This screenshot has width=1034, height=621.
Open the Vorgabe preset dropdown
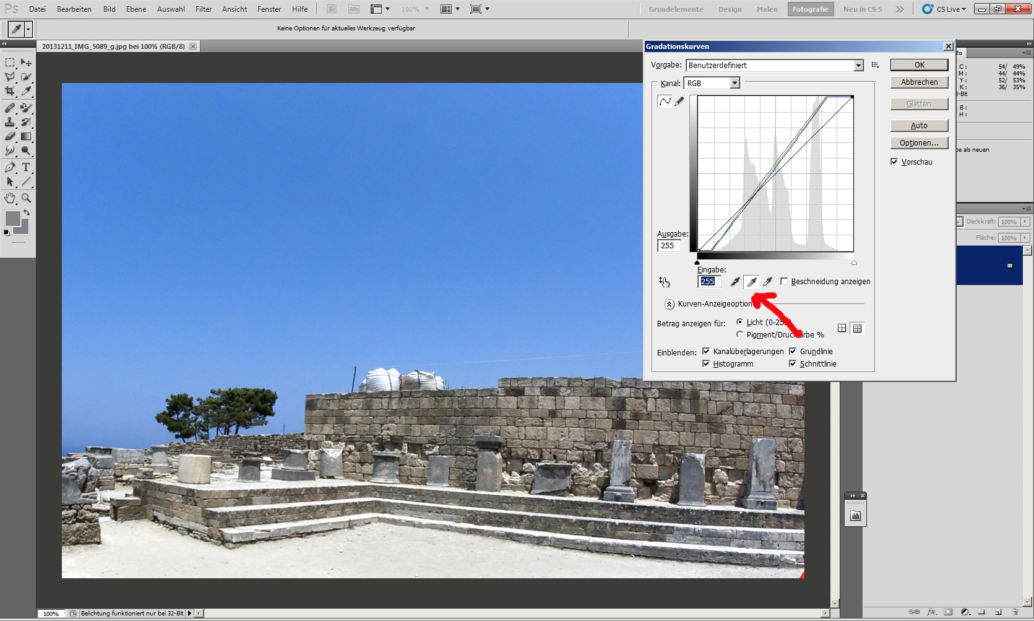click(858, 66)
